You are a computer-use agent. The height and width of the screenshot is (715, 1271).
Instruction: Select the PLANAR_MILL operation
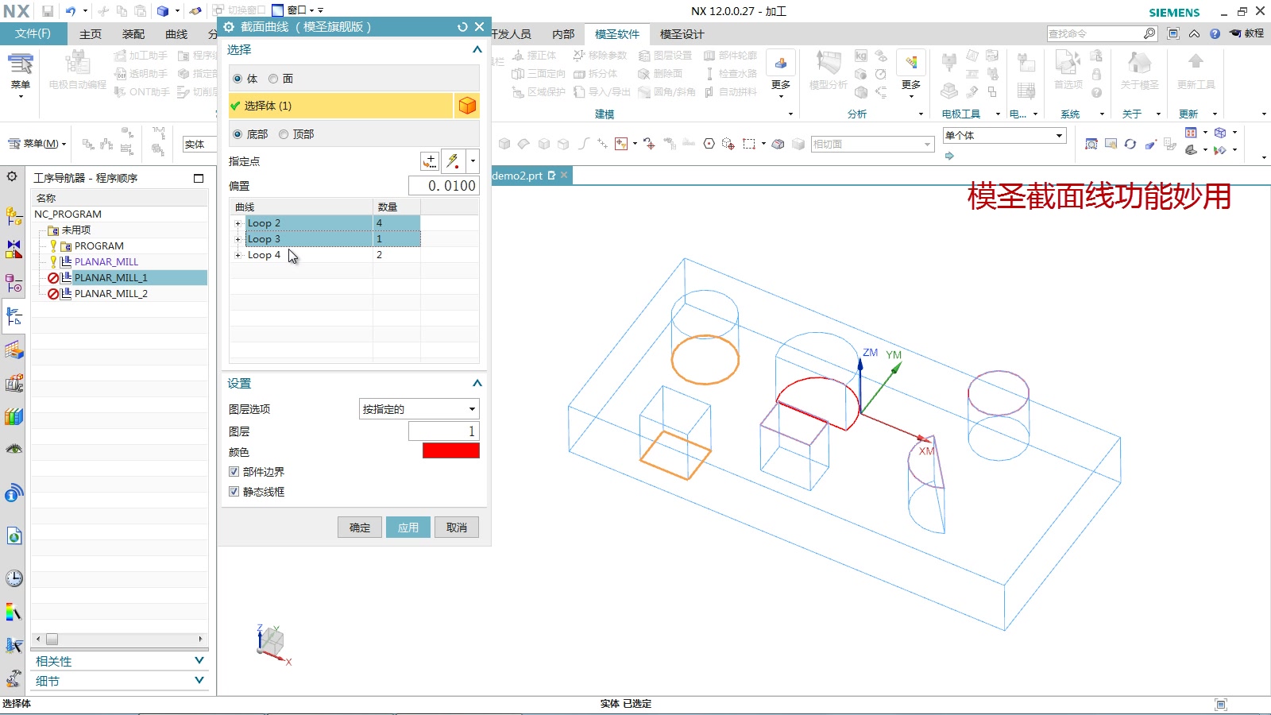click(x=106, y=262)
